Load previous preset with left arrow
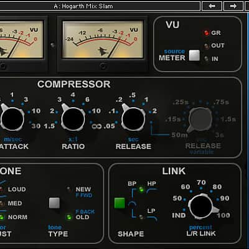This screenshot has width=249, height=249. (x=212, y=6)
